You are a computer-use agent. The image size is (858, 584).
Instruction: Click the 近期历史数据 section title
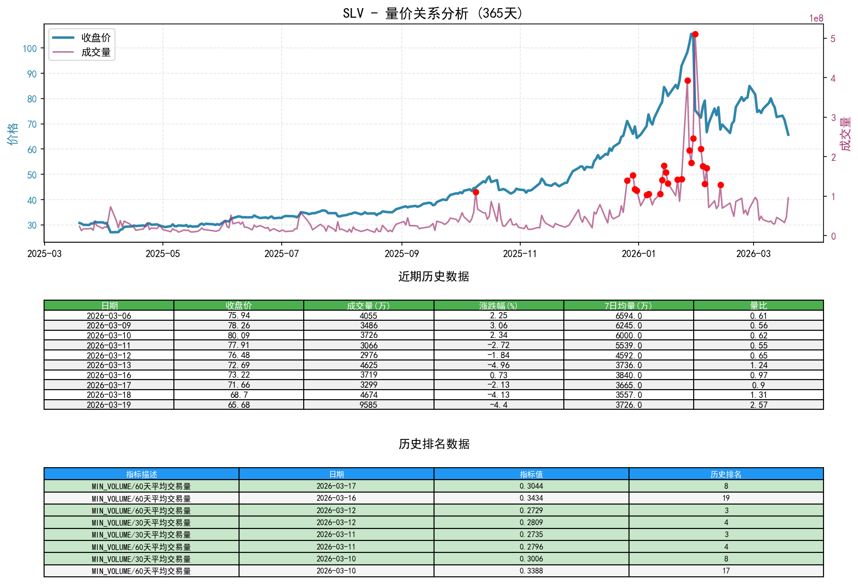[x=434, y=276]
